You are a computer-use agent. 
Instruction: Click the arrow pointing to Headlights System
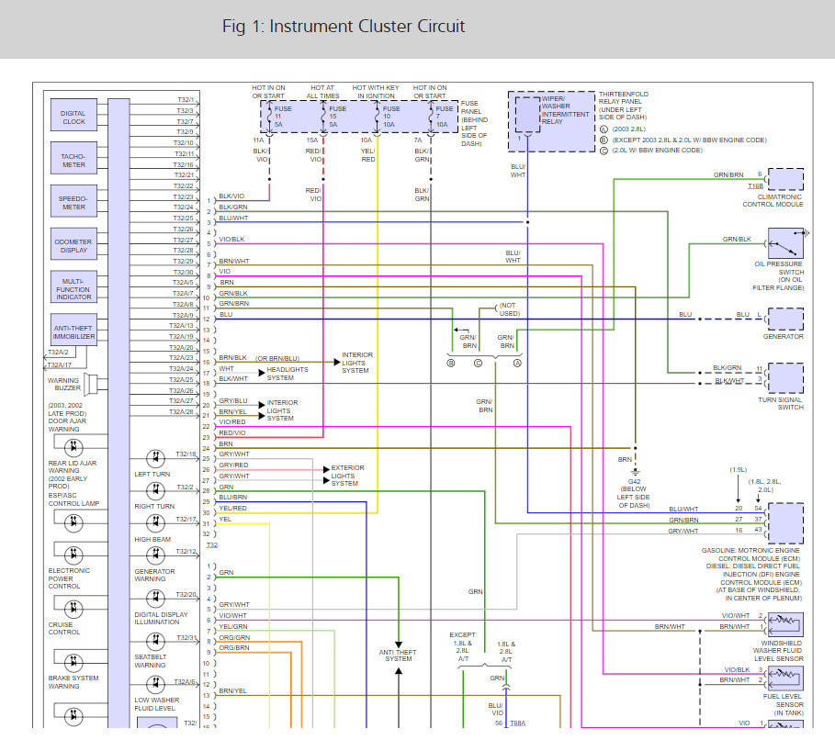tap(262, 373)
